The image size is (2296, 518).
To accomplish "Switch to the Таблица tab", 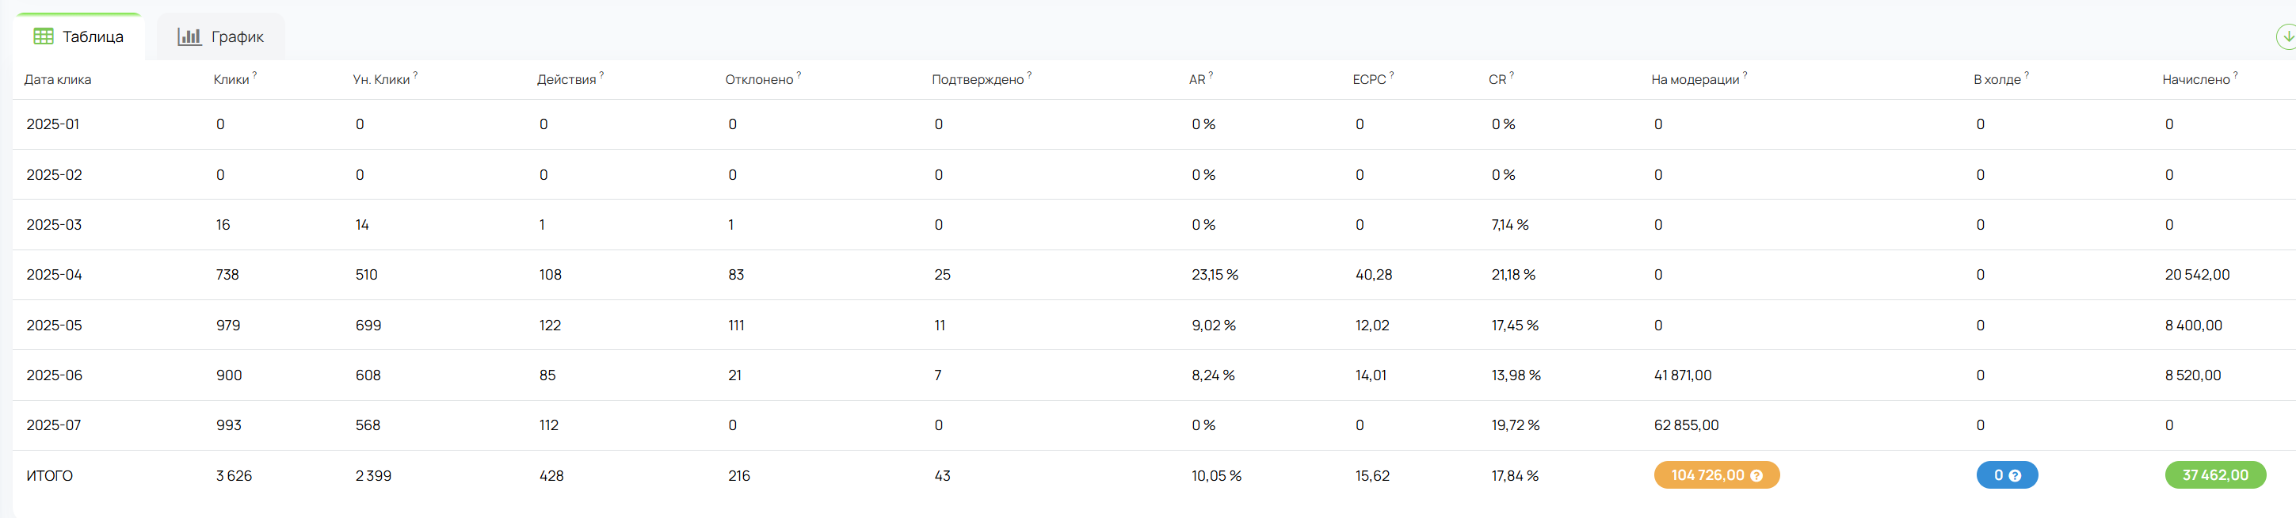I will (78, 36).
